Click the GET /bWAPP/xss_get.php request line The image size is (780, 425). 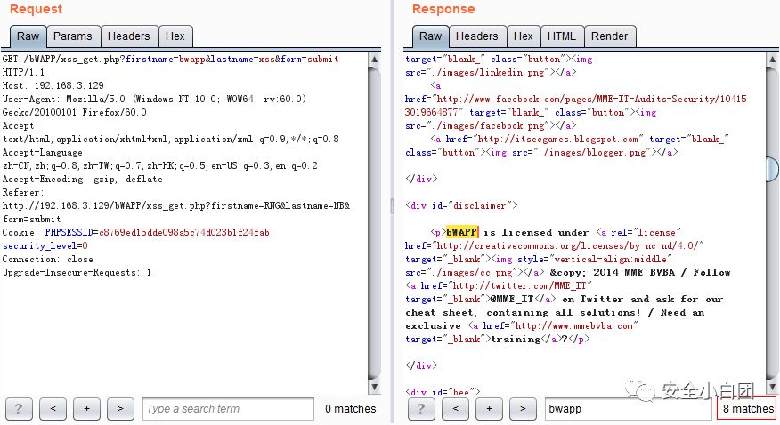pos(170,59)
